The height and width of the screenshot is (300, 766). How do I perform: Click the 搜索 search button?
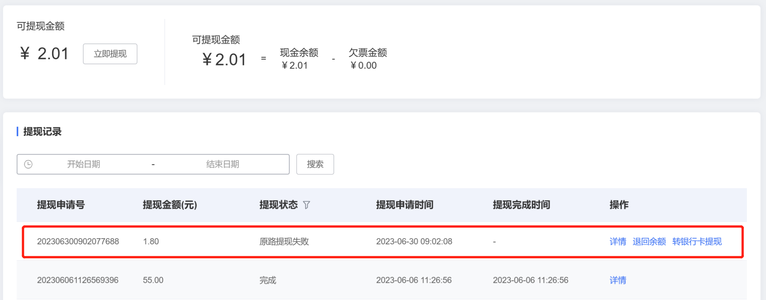pyautogui.click(x=315, y=164)
